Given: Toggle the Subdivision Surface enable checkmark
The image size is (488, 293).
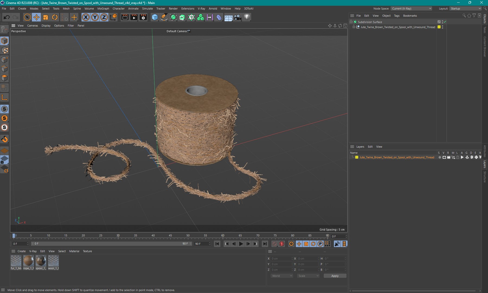Looking at the screenshot, I should click(x=445, y=22).
